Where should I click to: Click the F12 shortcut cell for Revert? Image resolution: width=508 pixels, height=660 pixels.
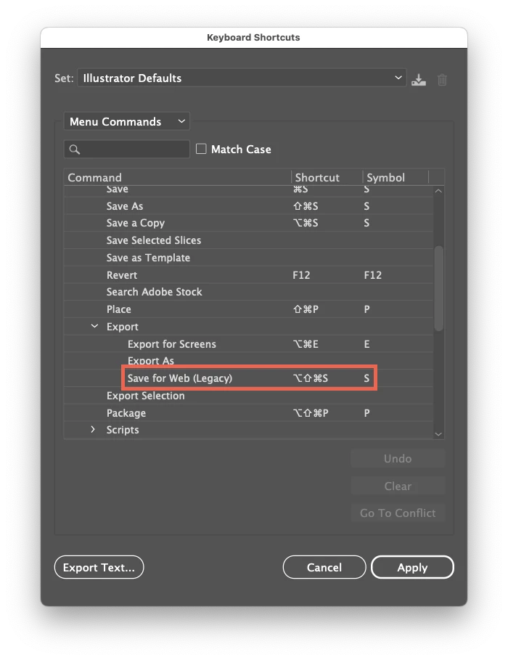click(x=301, y=275)
